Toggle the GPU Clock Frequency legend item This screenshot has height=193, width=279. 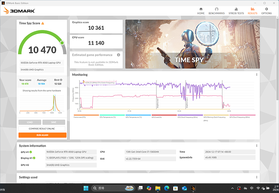(242, 116)
